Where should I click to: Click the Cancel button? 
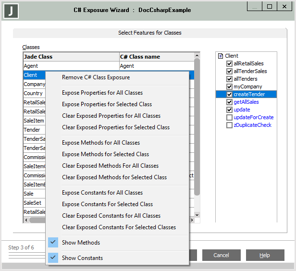221,255
